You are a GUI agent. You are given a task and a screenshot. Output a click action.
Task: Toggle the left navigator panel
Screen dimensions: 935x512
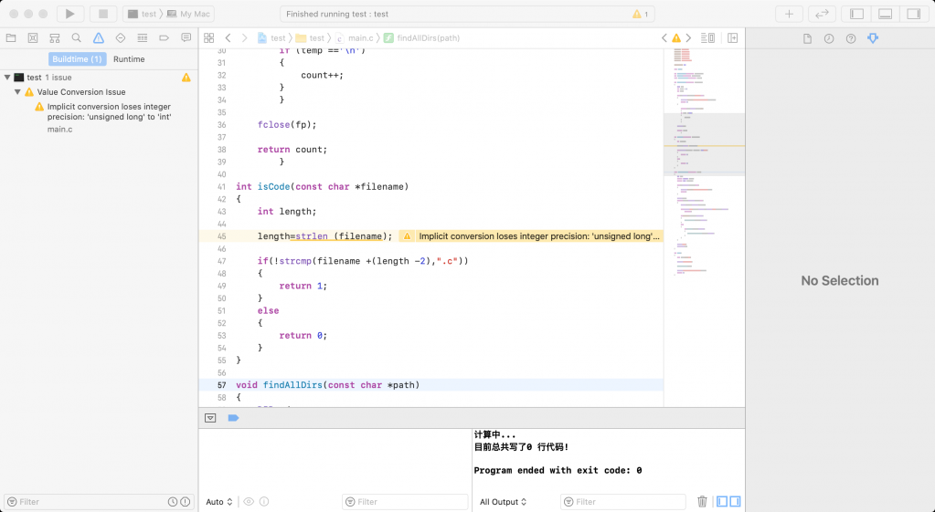click(856, 14)
